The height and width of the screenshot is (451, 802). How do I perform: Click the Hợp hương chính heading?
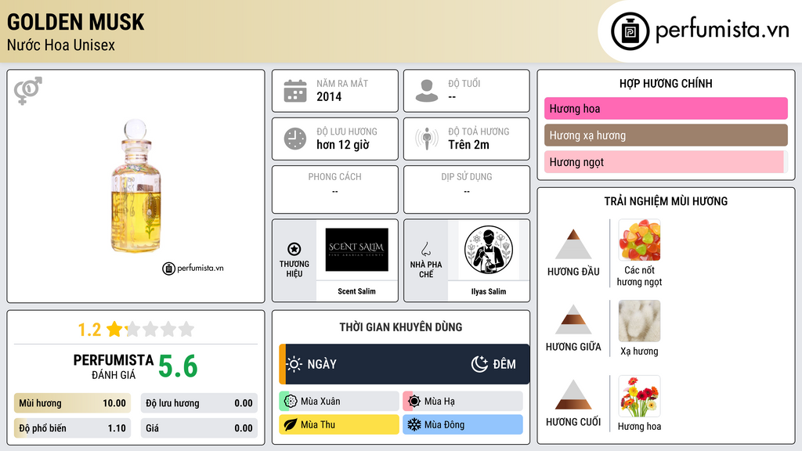666,83
